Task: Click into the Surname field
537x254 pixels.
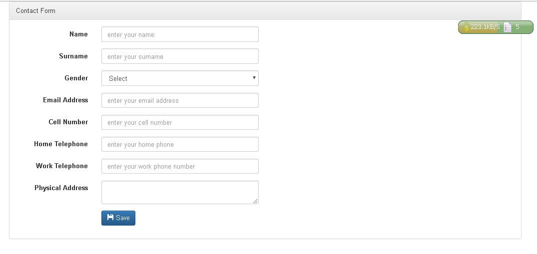Action: (180, 56)
